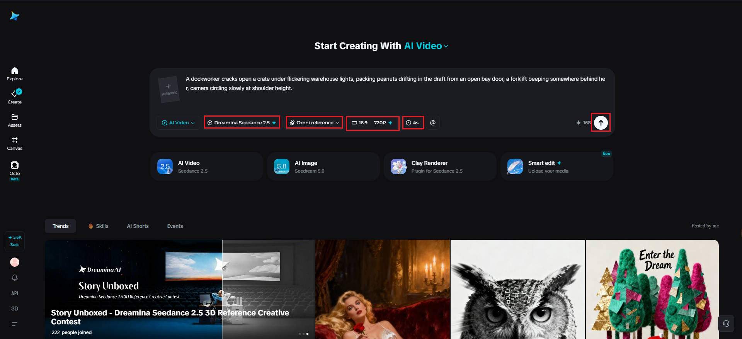Select the AI Image Seedream 5.0 card
This screenshot has width=742, height=339.
323,166
